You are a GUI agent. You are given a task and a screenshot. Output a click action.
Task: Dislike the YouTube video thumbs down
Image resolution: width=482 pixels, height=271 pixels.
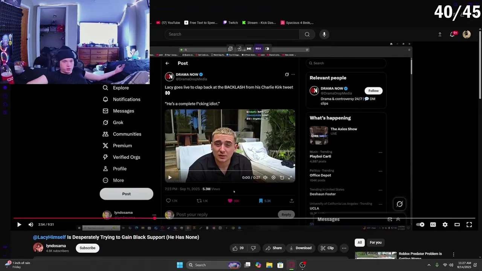[x=253, y=248]
